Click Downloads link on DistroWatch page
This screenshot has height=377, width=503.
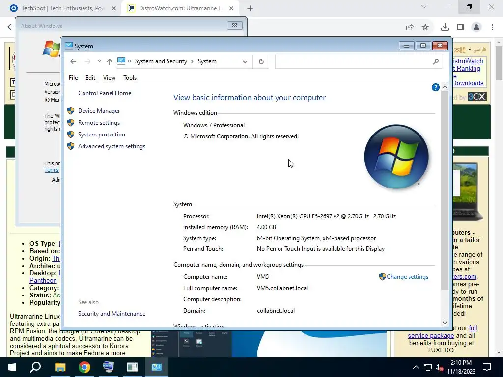pyautogui.click(x=468, y=83)
